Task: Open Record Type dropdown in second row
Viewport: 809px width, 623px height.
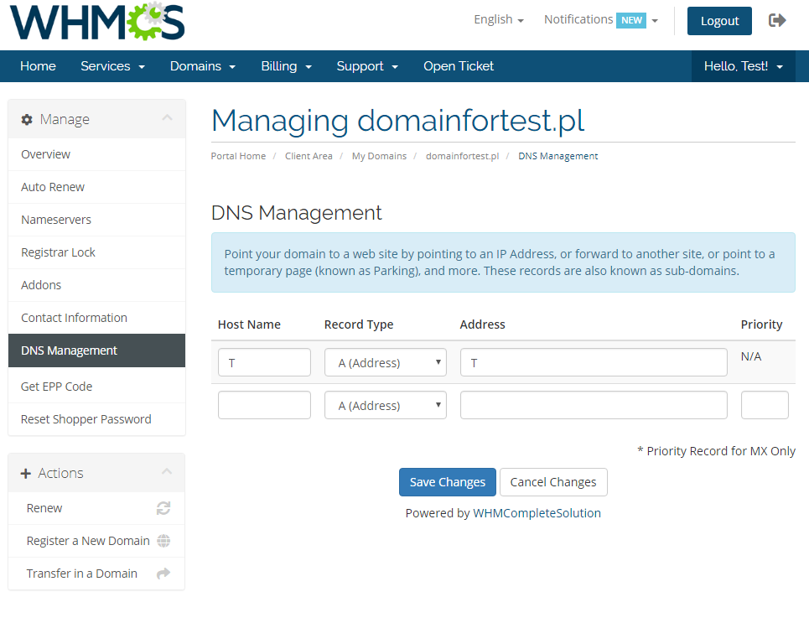Action: (x=386, y=405)
